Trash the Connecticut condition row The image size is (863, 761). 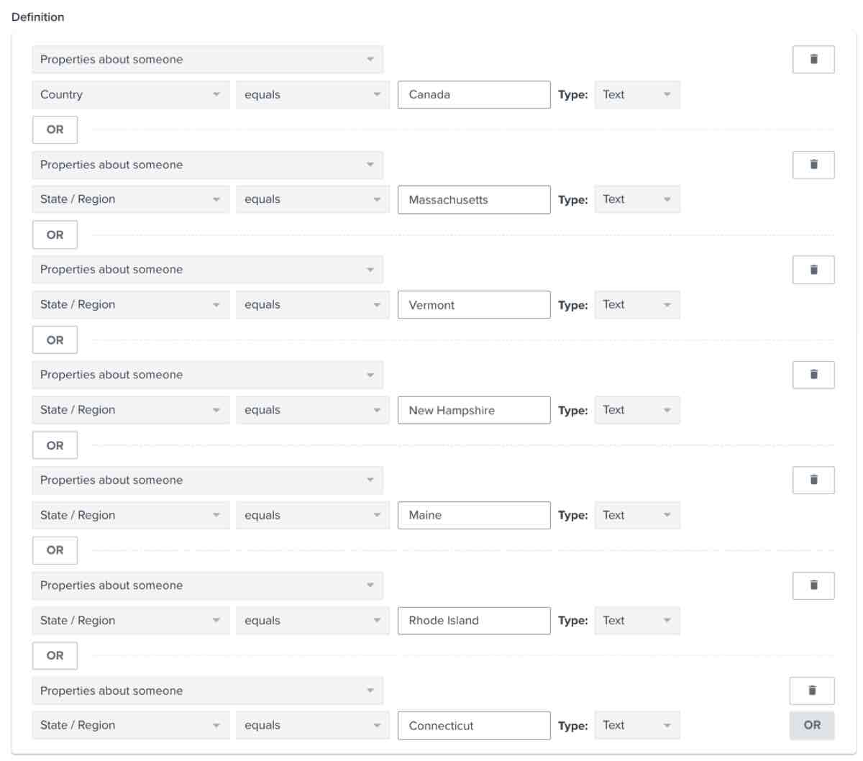[x=812, y=691]
